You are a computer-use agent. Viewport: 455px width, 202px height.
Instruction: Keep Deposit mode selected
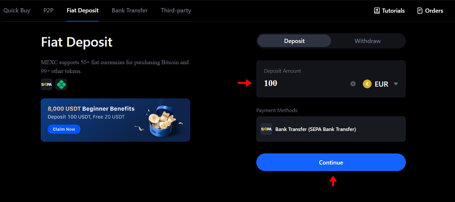[x=294, y=41]
